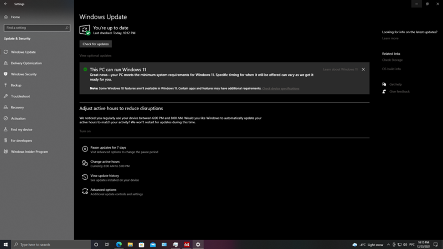Open the notification action center
Screen dimensions: 443x249
[436, 245]
